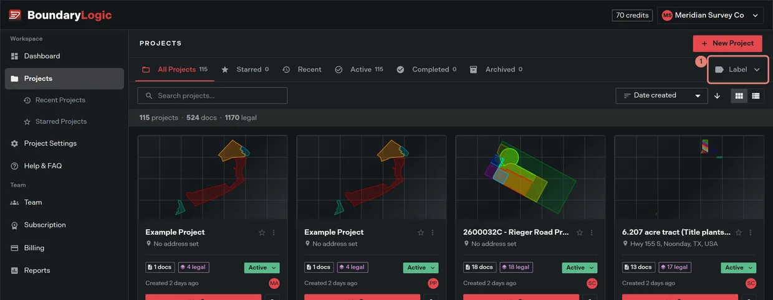The image size is (773, 300).
Task: Open Rieger Road project map thumbnail
Action: (x=531, y=178)
